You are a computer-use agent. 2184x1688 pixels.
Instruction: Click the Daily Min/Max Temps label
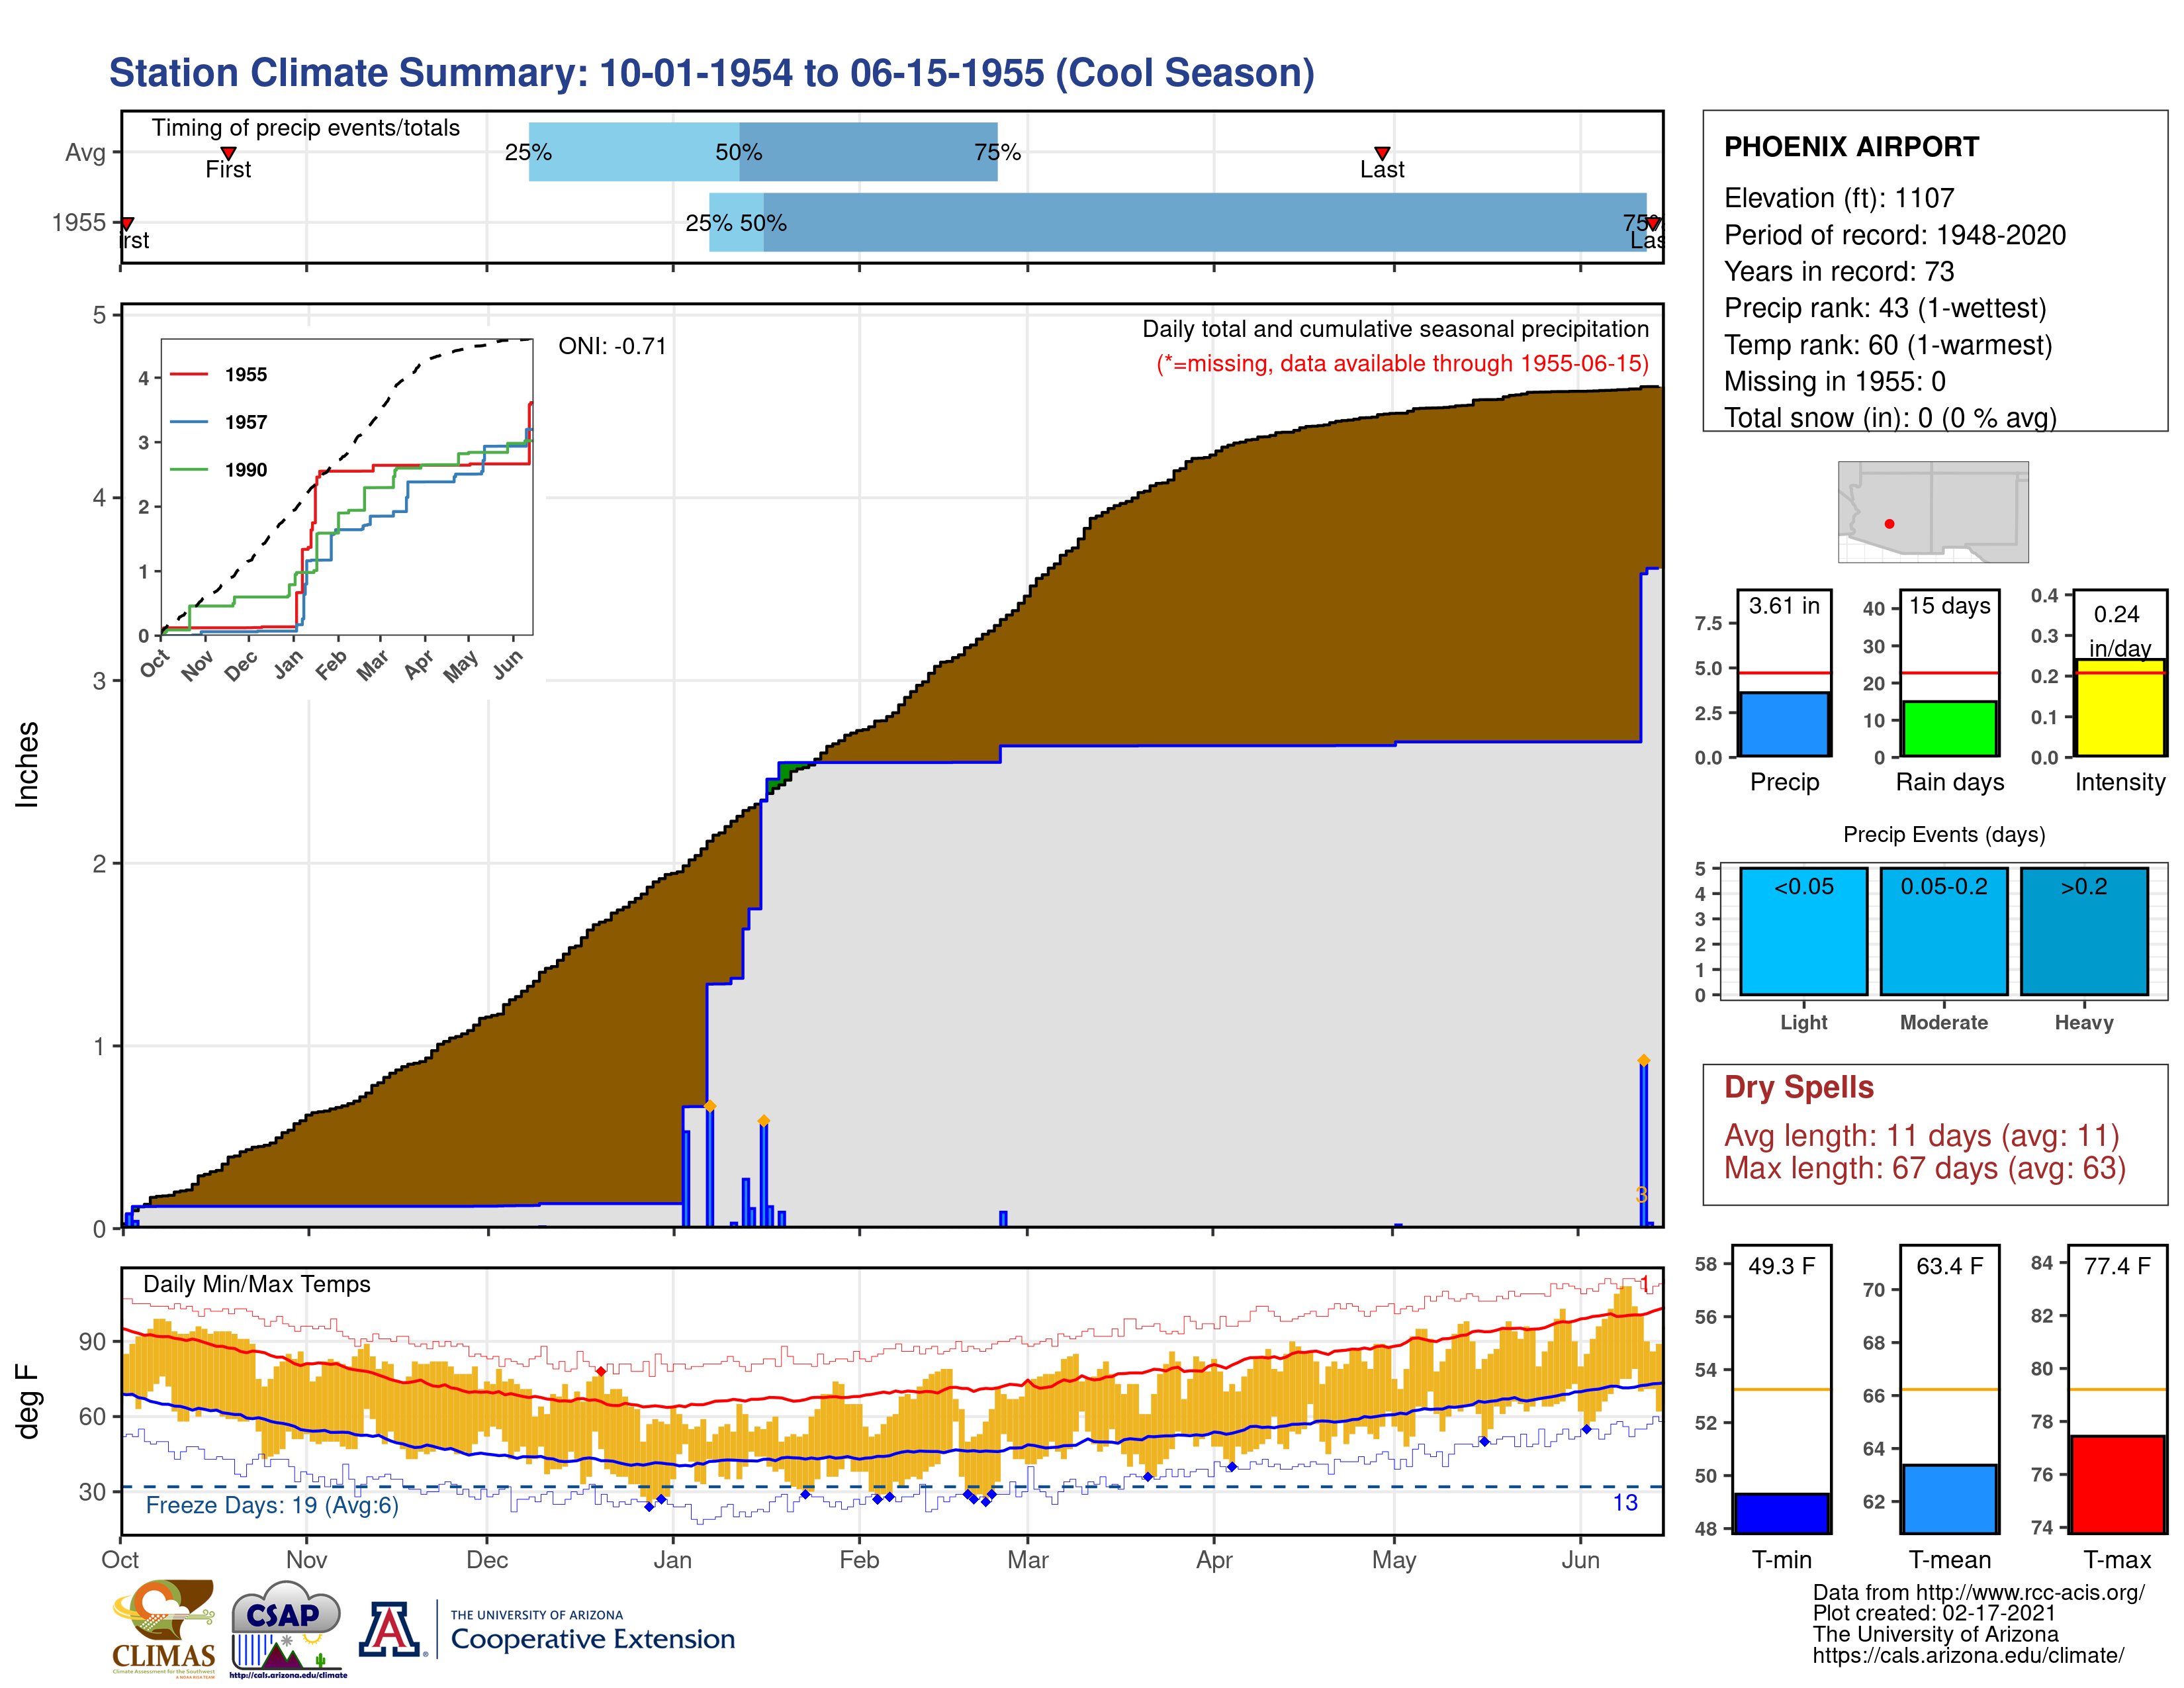pyautogui.click(x=256, y=1284)
